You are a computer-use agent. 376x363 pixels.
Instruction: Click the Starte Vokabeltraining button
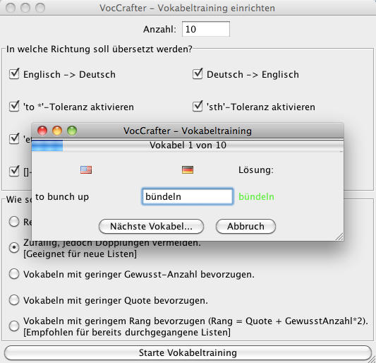point(188,352)
